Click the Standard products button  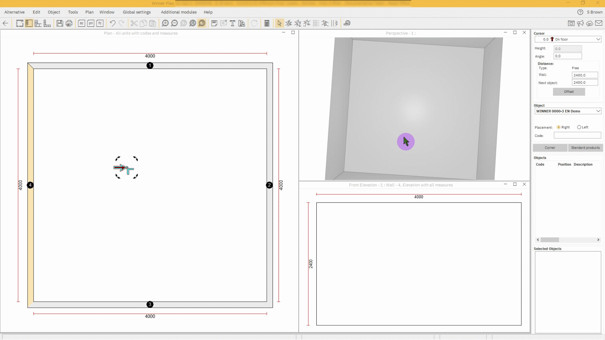click(585, 148)
